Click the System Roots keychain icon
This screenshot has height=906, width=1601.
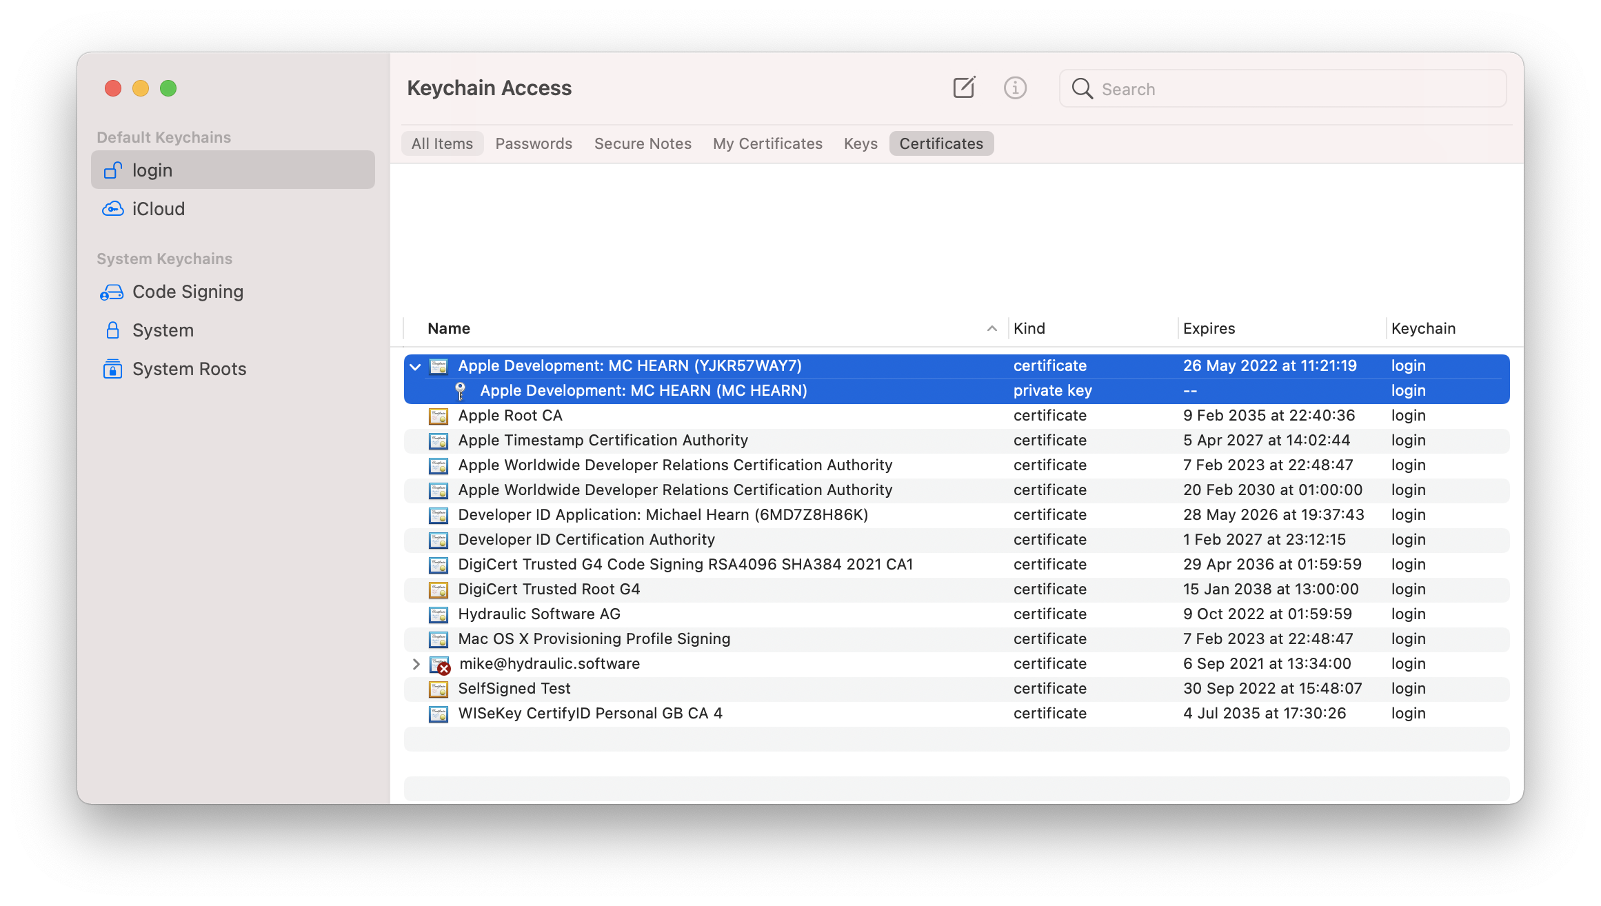point(112,369)
